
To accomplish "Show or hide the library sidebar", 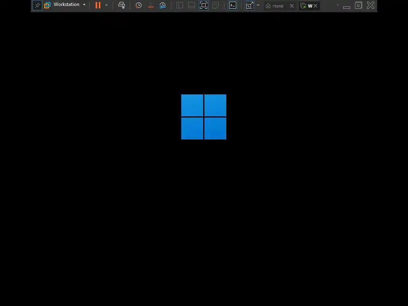I will click(x=180, y=5).
